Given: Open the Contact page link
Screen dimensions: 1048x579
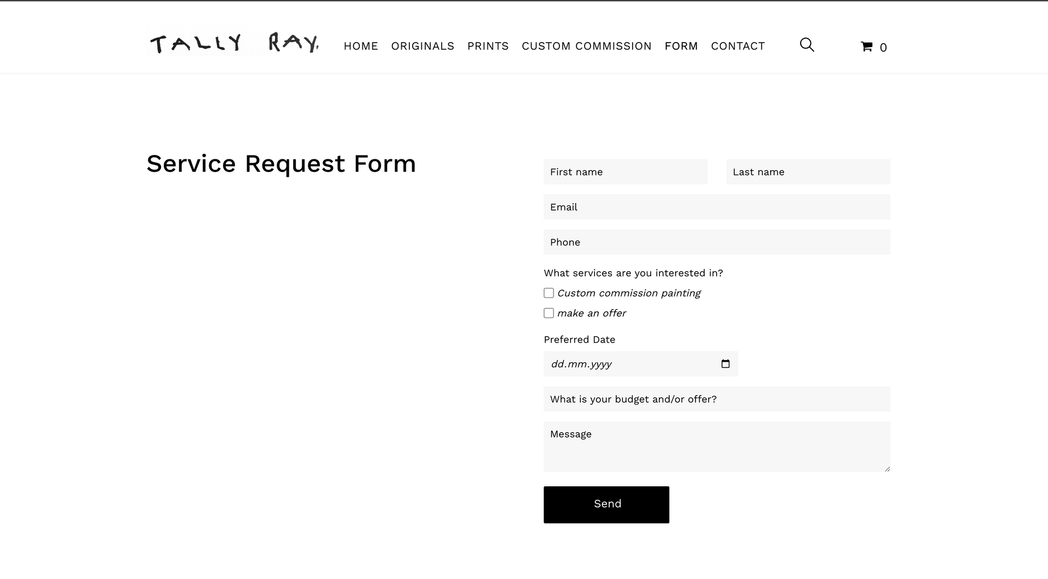Looking at the screenshot, I should tap(738, 46).
